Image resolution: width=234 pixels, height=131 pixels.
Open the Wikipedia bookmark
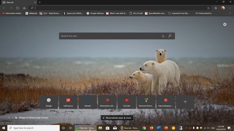[x=31, y=13]
